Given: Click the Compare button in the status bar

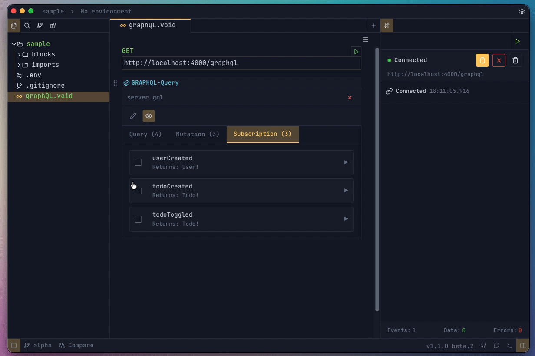Looking at the screenshot, I should click(x=76, y=345).
